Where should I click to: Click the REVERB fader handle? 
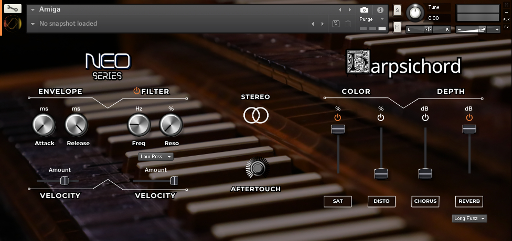[x=469, y=129]
